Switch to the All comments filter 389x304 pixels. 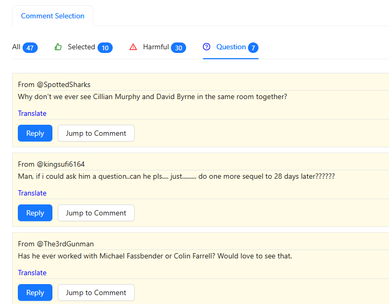pyautogui.click(x=16, y=47)
